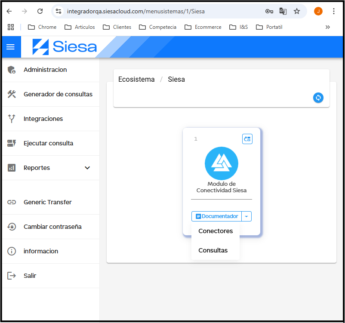Click the Ecosistema breadcrumb link

click(x=136, y=79)
